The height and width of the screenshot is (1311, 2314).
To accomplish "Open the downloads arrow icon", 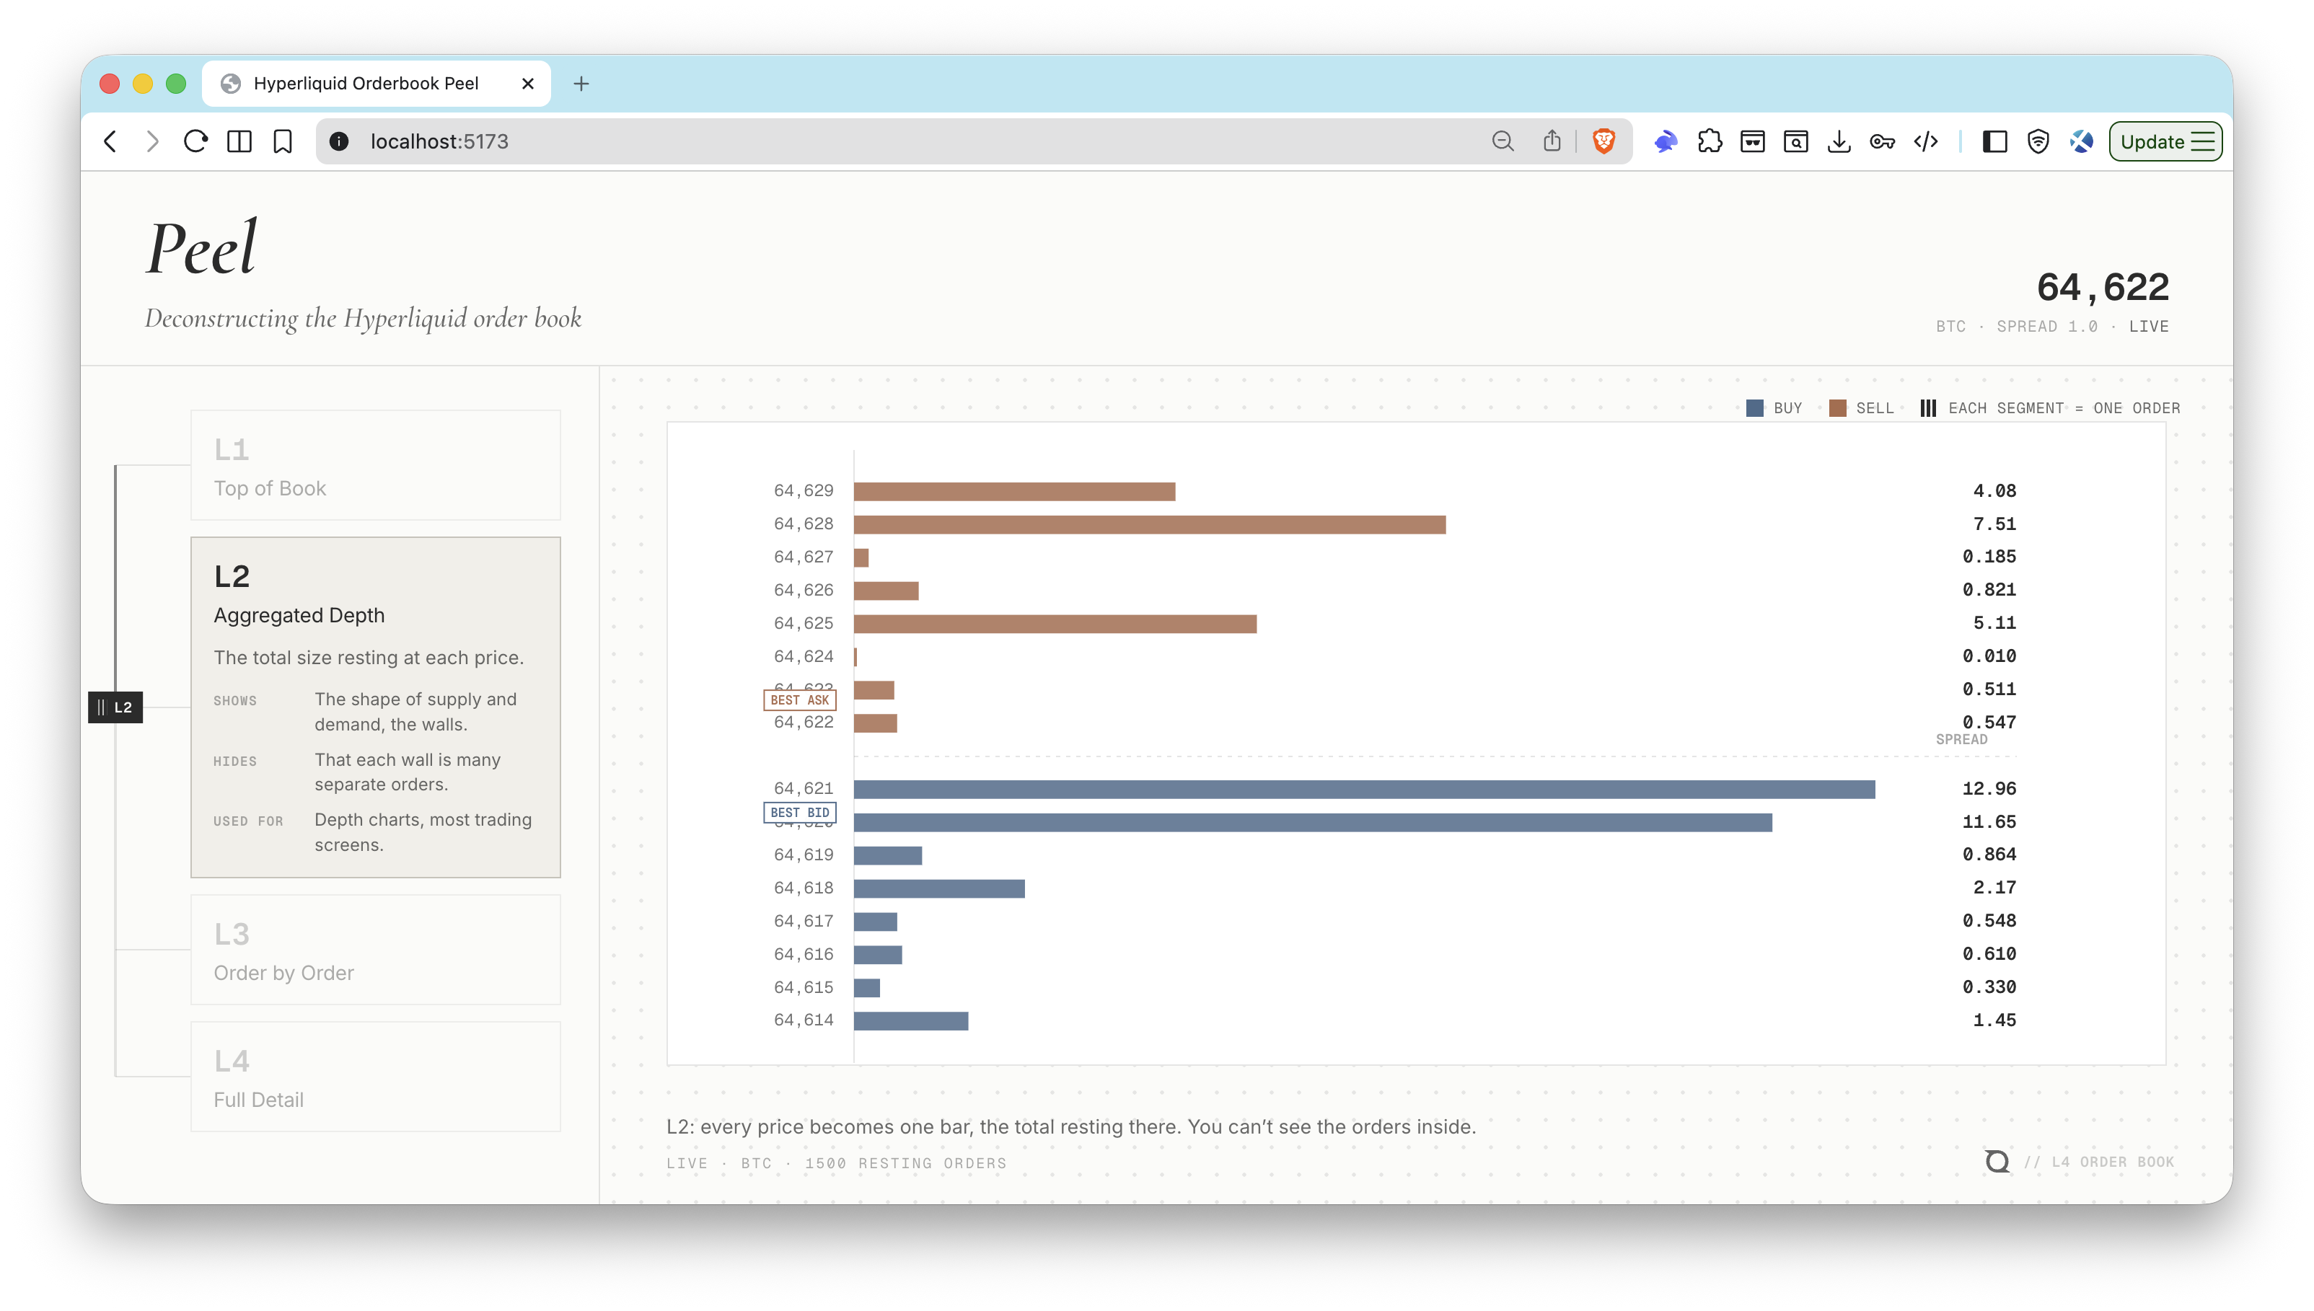I will pos(1839,141).
